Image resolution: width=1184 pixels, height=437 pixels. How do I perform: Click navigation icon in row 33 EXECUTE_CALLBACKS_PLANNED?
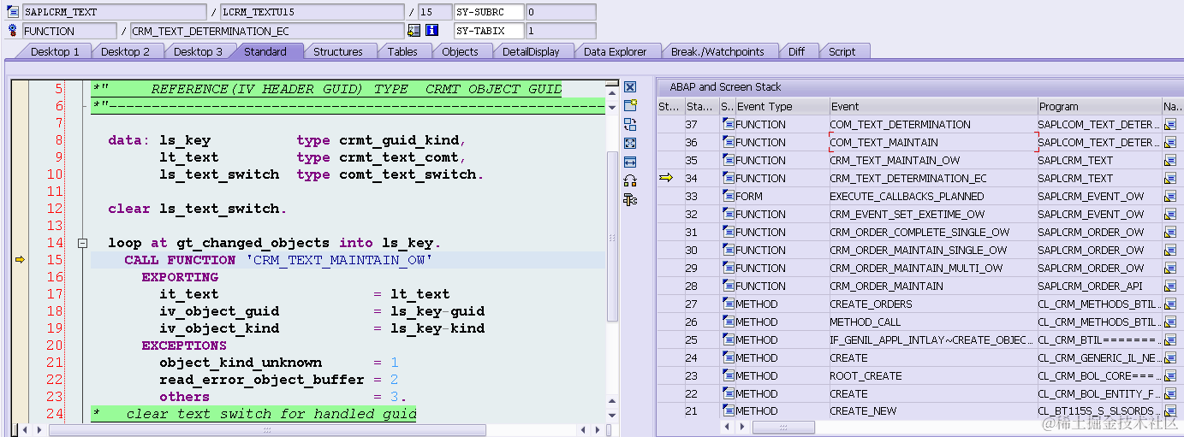click(1170, 197)
